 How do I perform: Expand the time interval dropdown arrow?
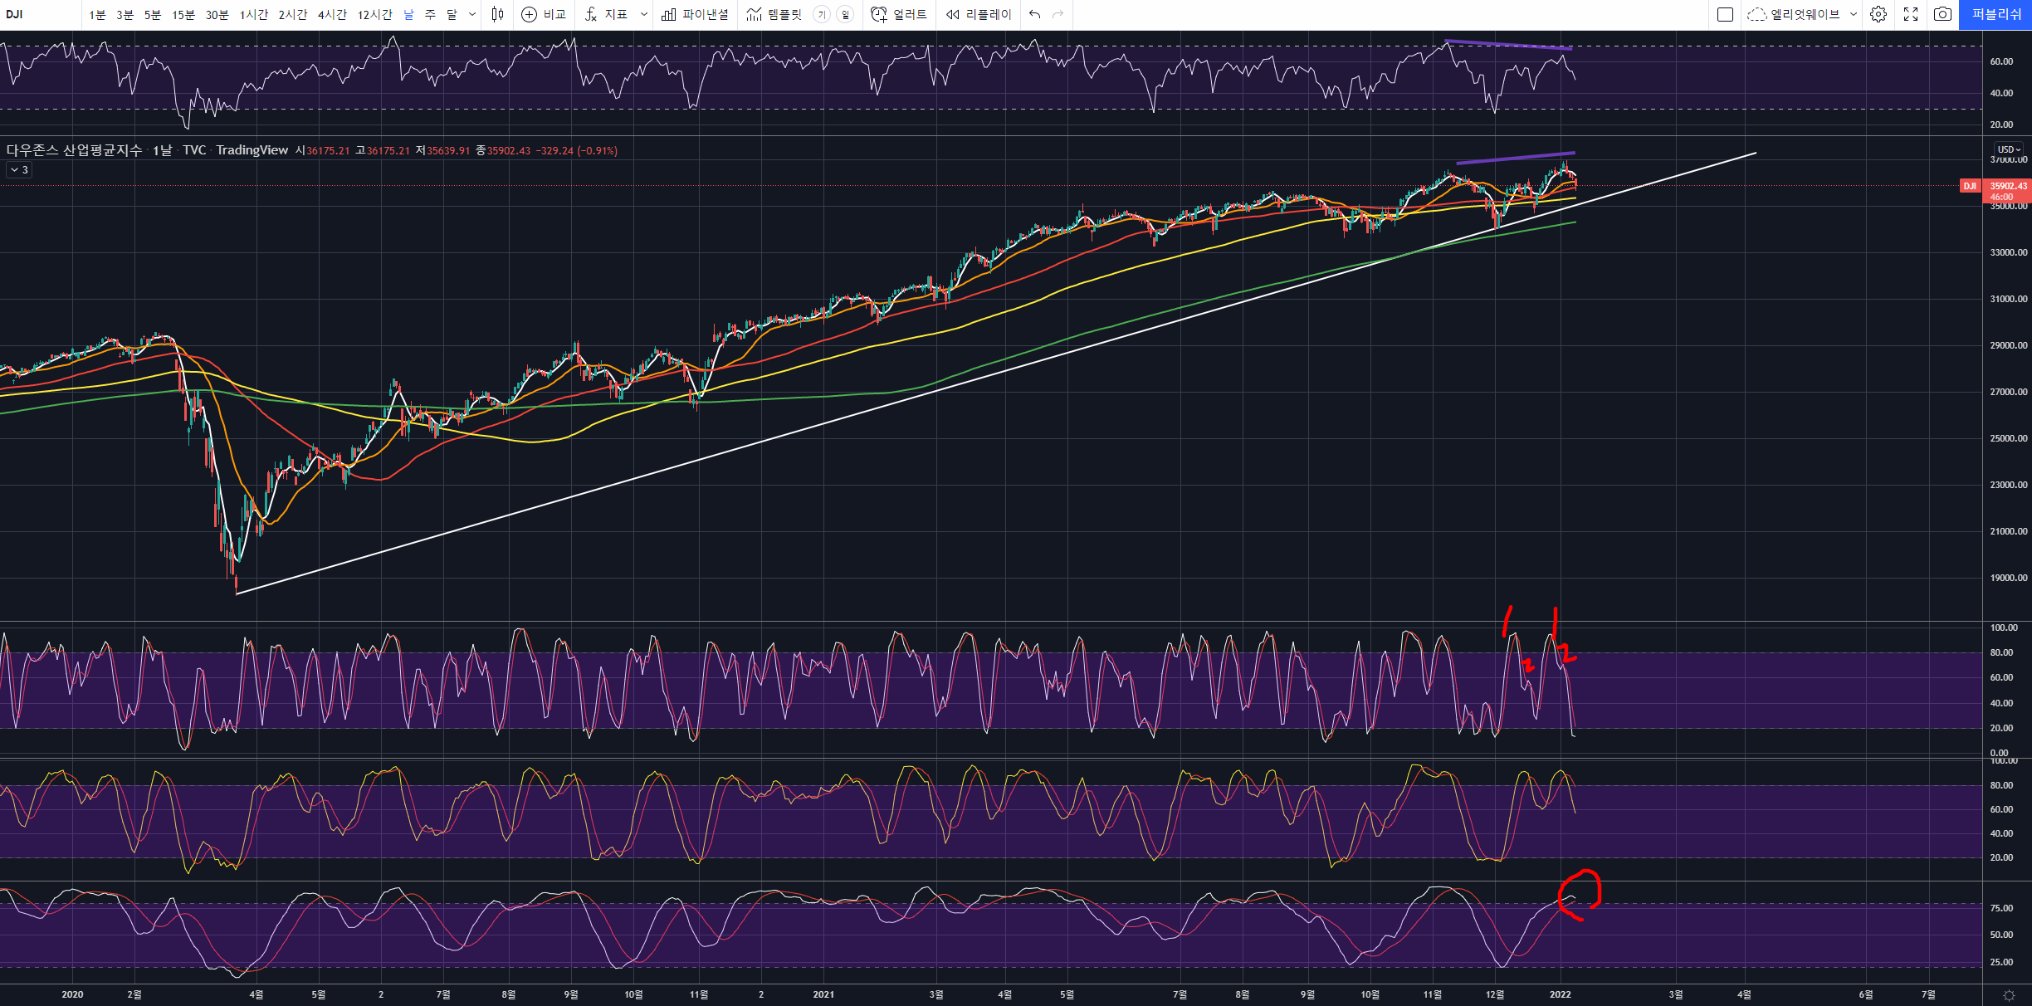[472, 14]
